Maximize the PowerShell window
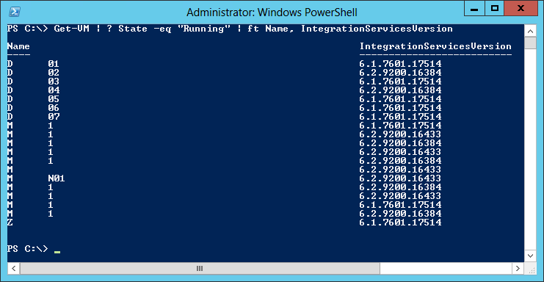544x282 pixels. [x=495, y=9]
